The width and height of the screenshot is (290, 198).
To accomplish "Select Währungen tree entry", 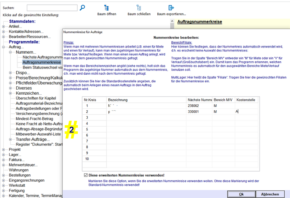I will (19, 170).
